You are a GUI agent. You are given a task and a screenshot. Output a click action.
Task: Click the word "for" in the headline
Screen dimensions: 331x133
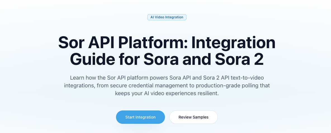pos(130,60)
